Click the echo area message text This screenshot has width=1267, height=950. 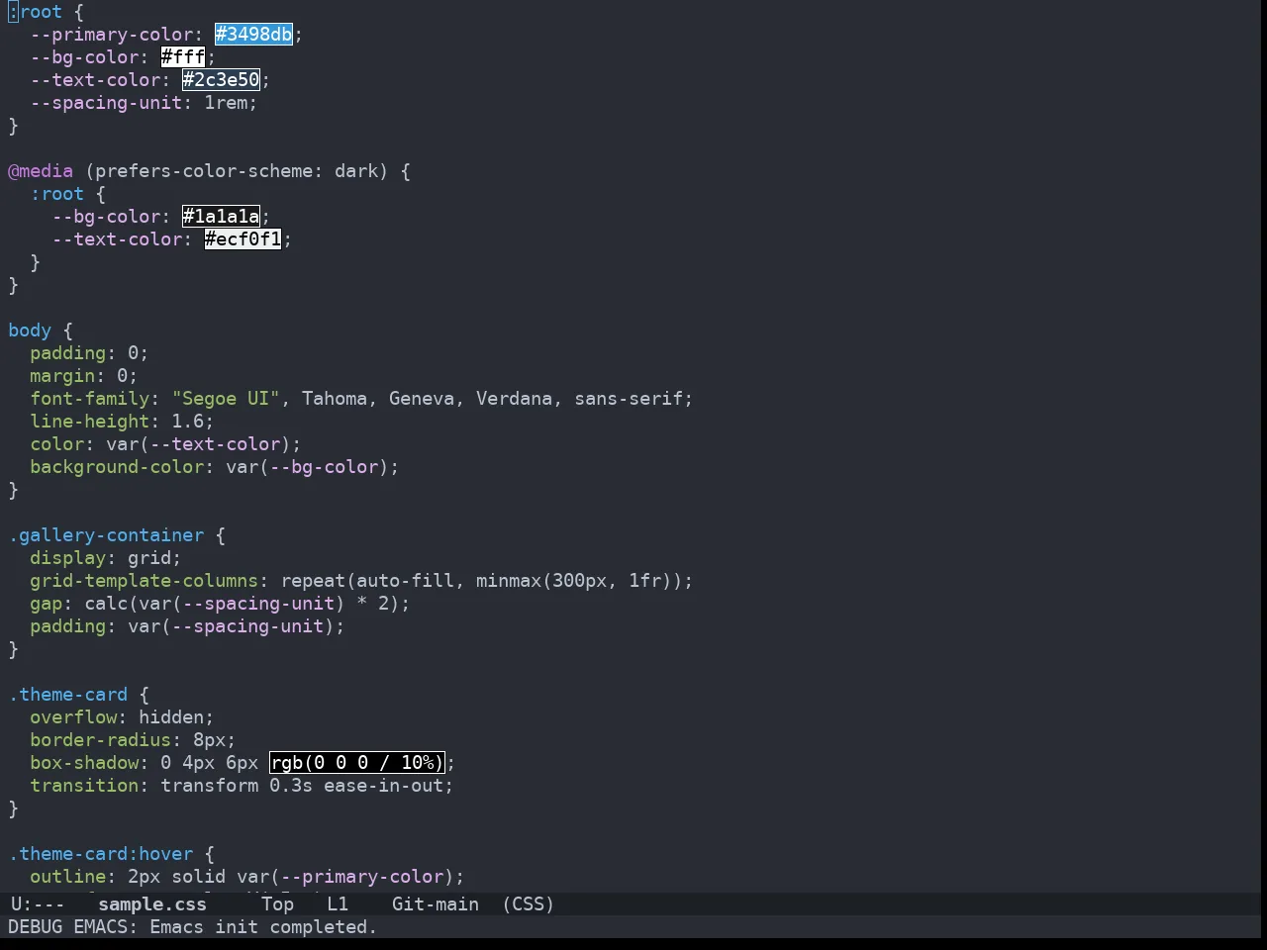193,927
